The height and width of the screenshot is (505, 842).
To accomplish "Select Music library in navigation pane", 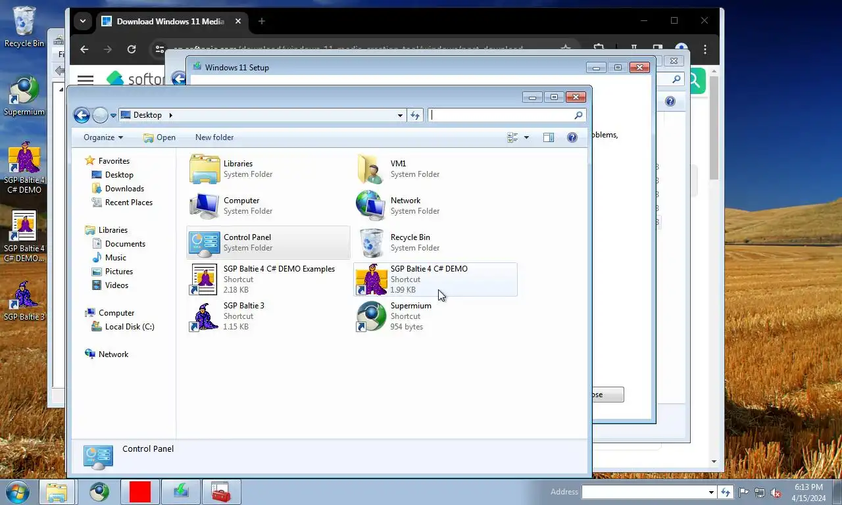I will click(116, 258).
